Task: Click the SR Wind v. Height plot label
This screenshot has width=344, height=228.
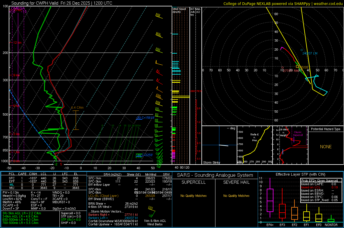Action: (284, 132)
